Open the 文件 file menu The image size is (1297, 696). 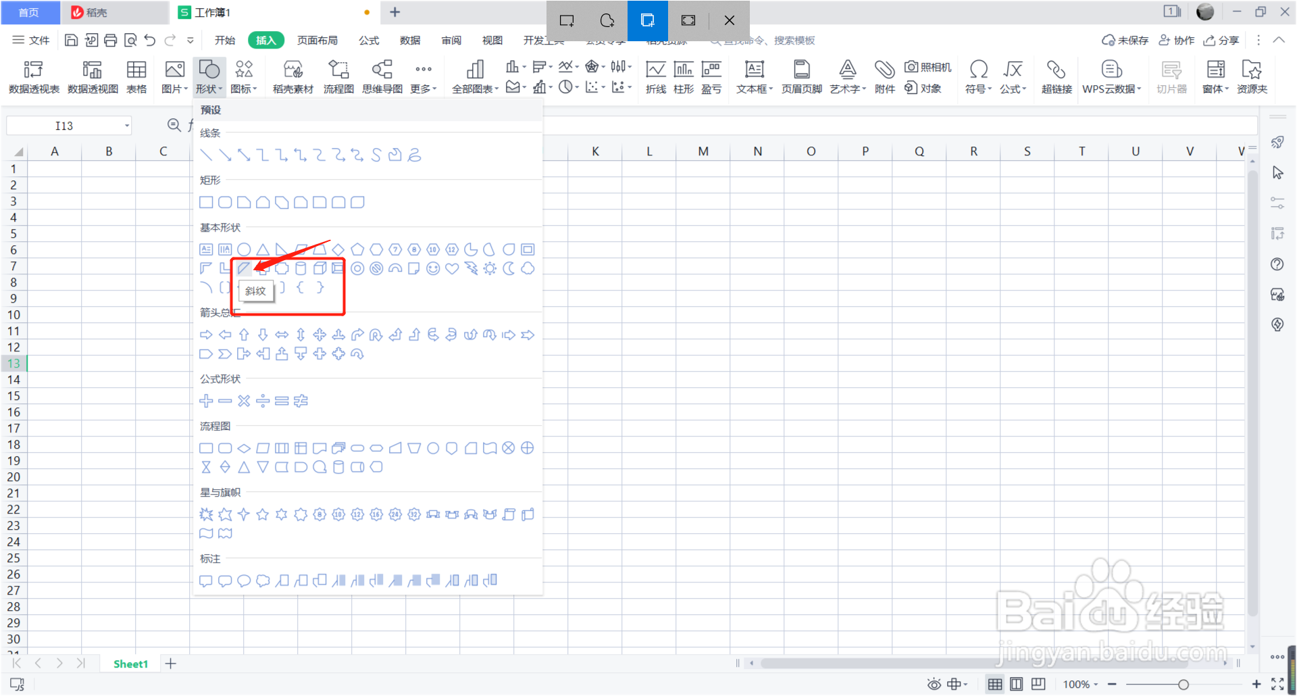click(31, 41)
